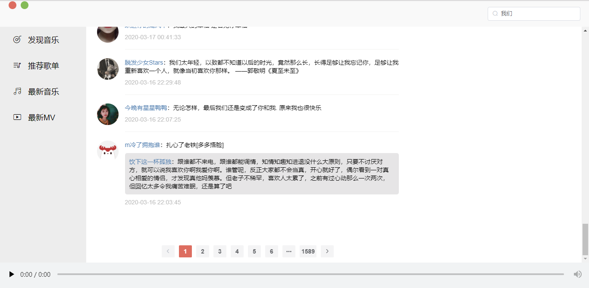Select comment page 6
Viewport: 589px width, 288px height.
pos(272,251)
